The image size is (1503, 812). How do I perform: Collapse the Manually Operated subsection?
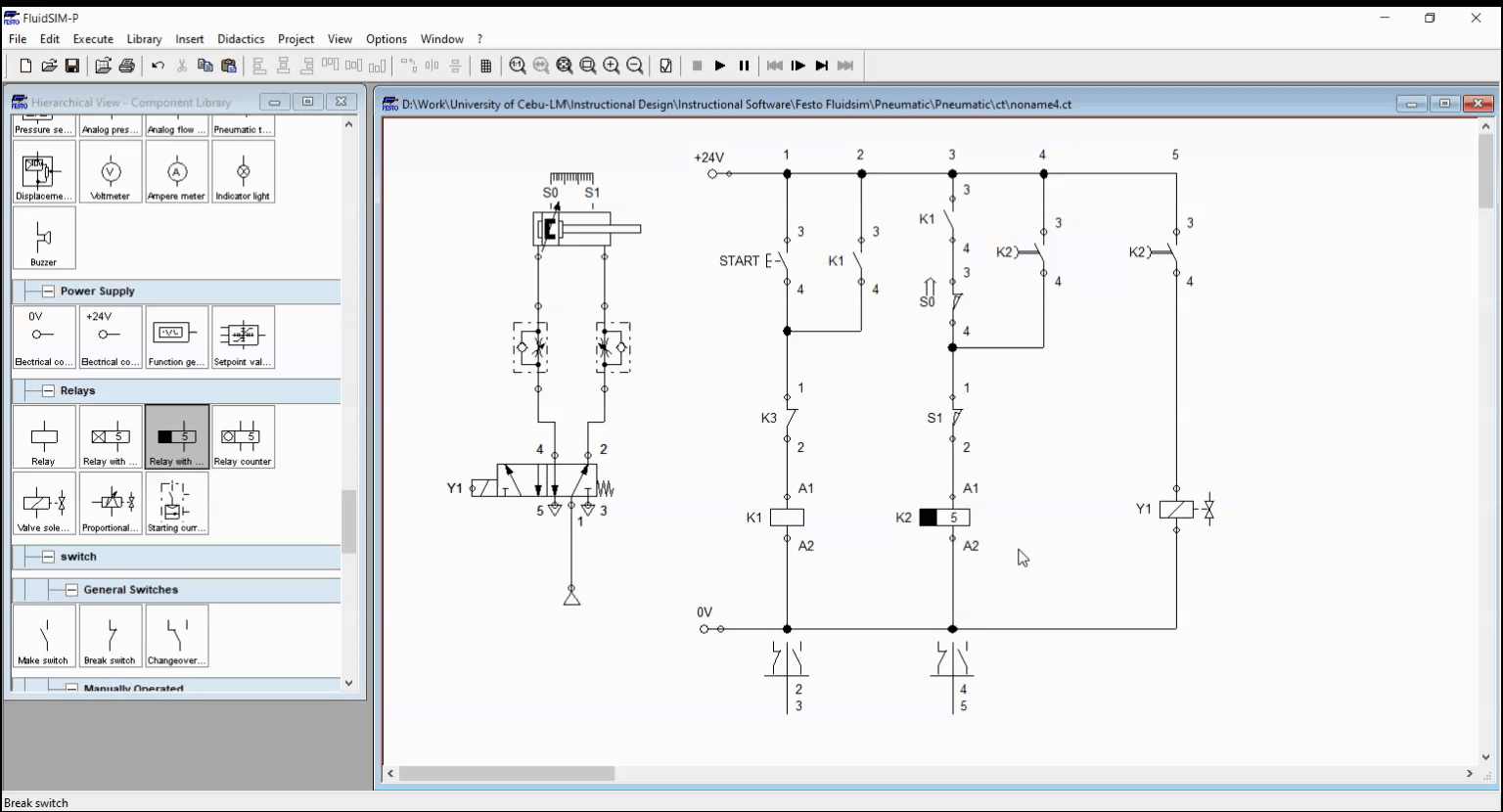[x=71, y=688]
